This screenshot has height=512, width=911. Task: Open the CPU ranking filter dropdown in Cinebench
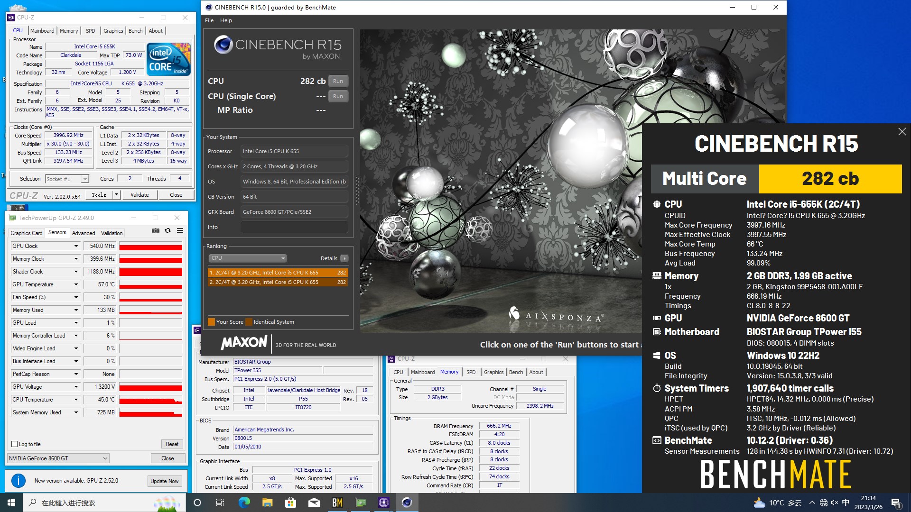pyautogui.click(x=247, y=258)
